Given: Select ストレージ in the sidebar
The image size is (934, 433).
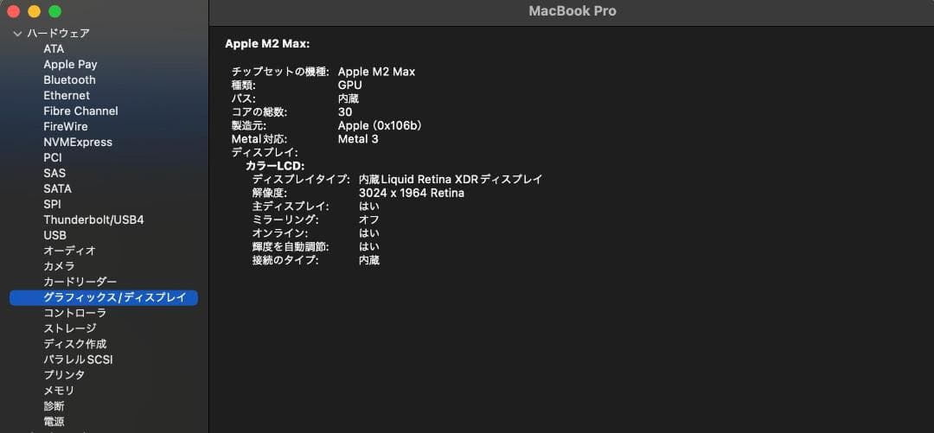Looking at the screenshot, I should click(70, 328).
